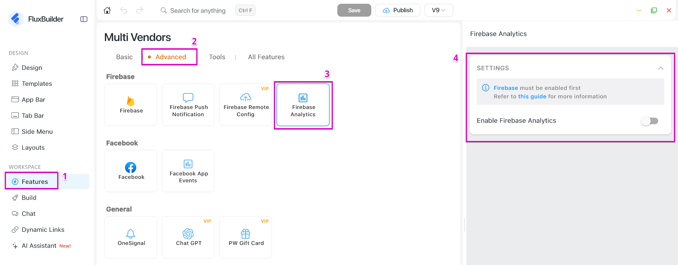The height and width of the screenshot is (265, 678).
Task: Open Dynamic Links in sidebar
Action: 43,230
